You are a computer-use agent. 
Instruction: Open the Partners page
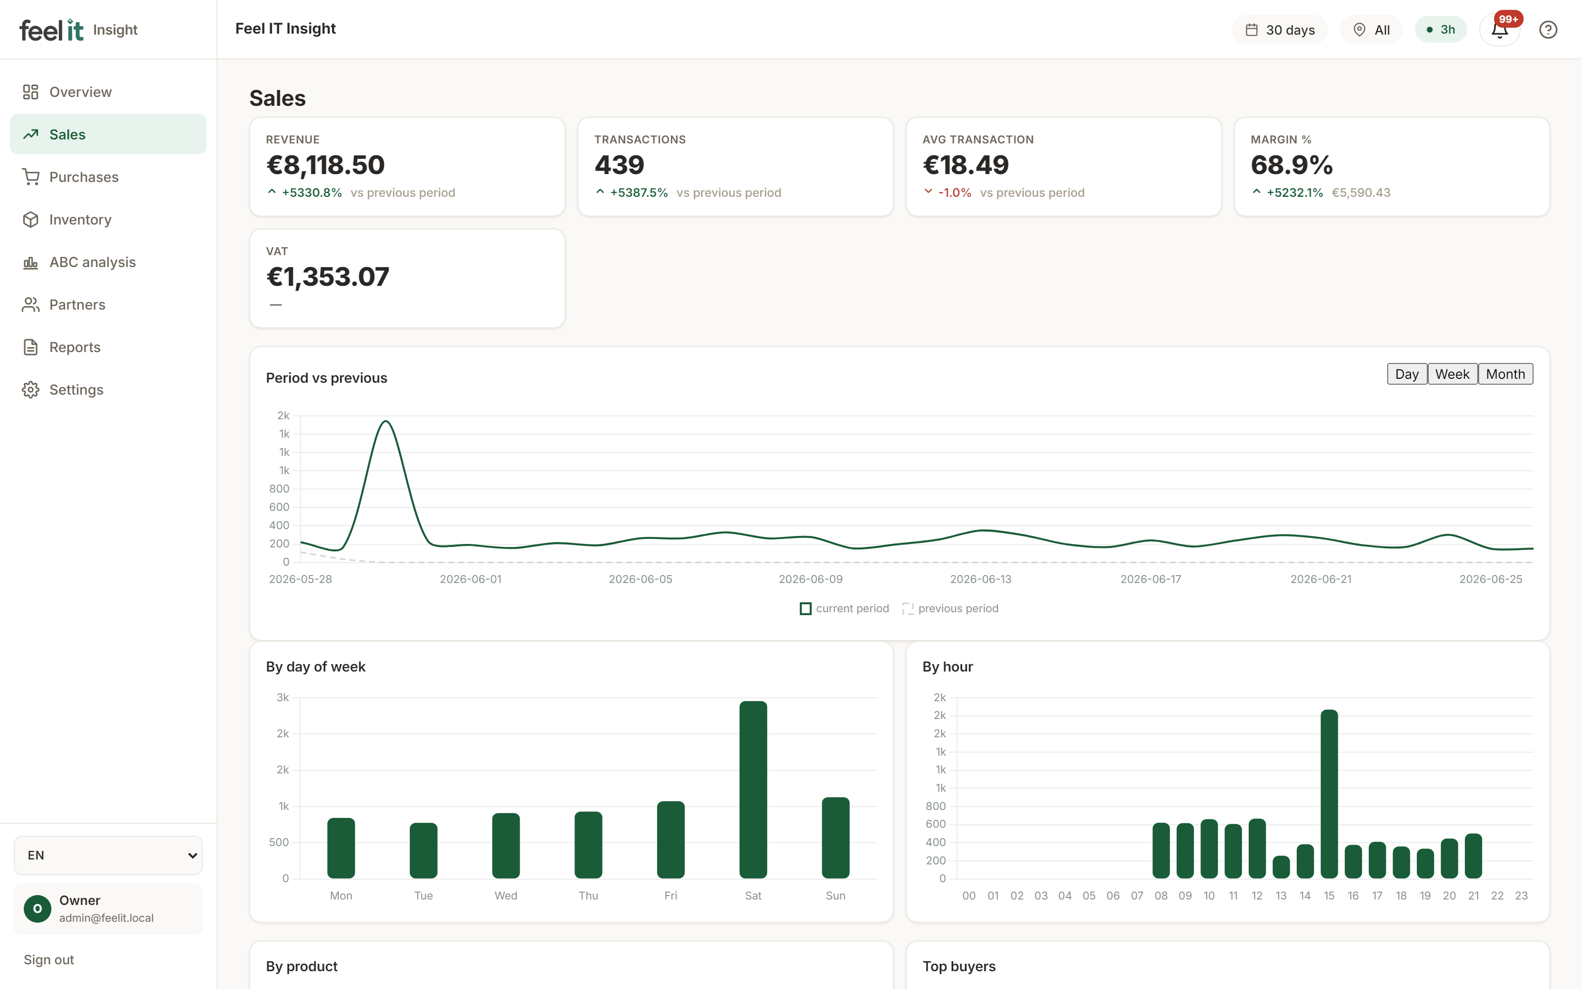77,305
